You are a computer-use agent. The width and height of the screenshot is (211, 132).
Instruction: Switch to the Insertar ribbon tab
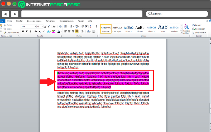[x=19, y=21]
